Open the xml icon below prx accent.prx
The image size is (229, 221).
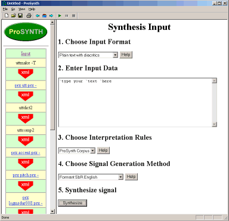pyautogui.click(x=26, y=163)
